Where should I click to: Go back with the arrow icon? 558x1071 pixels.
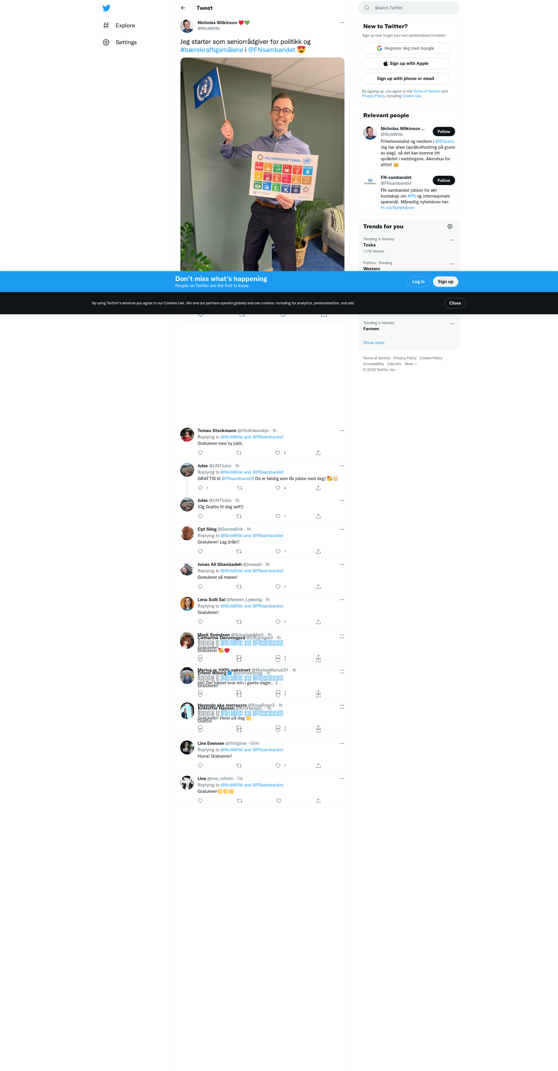183,8
